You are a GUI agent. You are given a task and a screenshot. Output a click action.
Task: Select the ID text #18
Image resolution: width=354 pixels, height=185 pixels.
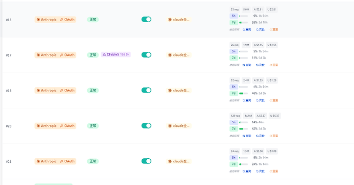(x=9, y=90)
